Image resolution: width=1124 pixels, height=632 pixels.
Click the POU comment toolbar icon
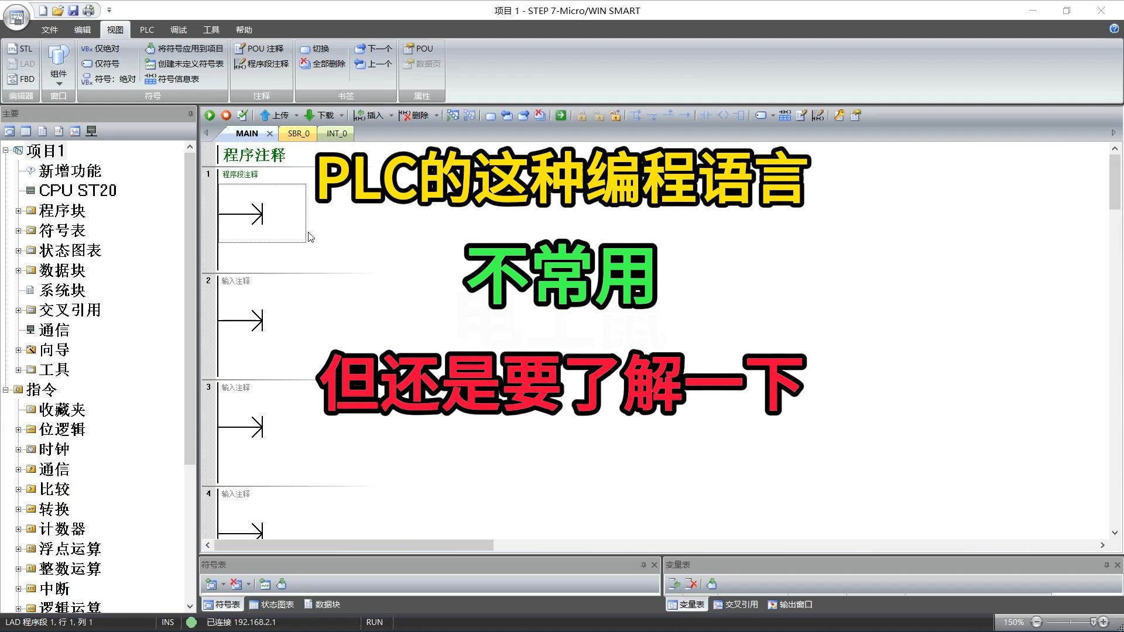click(801, 116)
